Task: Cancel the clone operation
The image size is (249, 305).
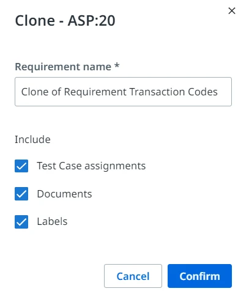Action: tap(133, 276)
